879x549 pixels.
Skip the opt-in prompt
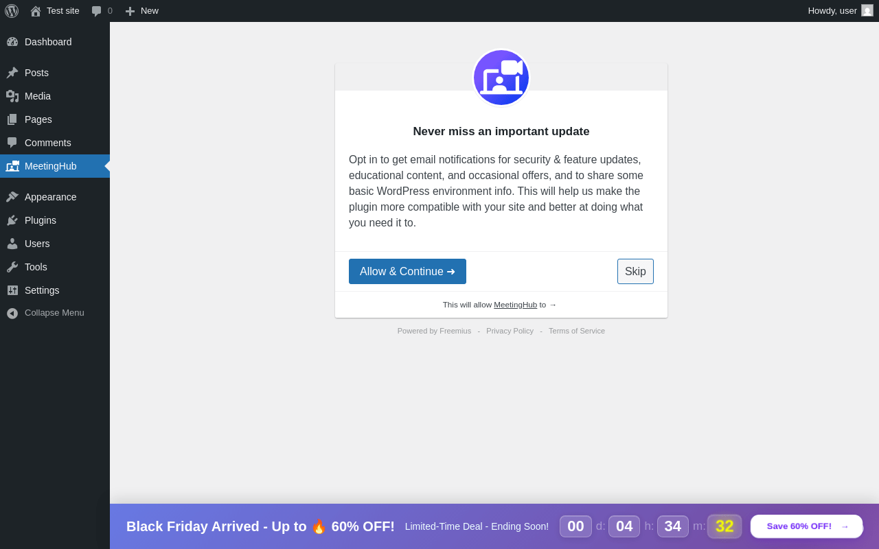[x=635, y=271]
